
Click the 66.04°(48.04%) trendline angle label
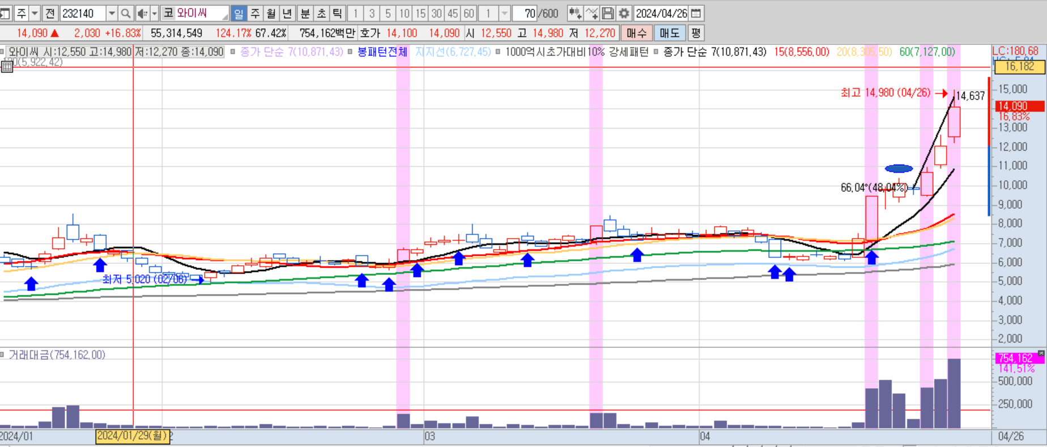[874, 187]
